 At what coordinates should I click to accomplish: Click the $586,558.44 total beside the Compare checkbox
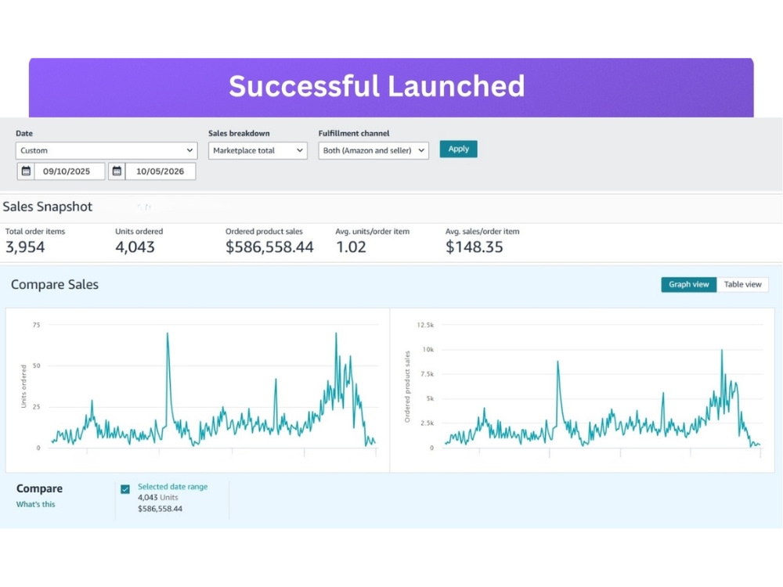coord(161,509)
